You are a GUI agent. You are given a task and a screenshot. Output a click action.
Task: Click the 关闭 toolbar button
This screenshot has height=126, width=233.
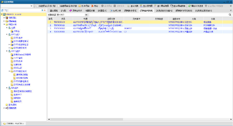94,6
